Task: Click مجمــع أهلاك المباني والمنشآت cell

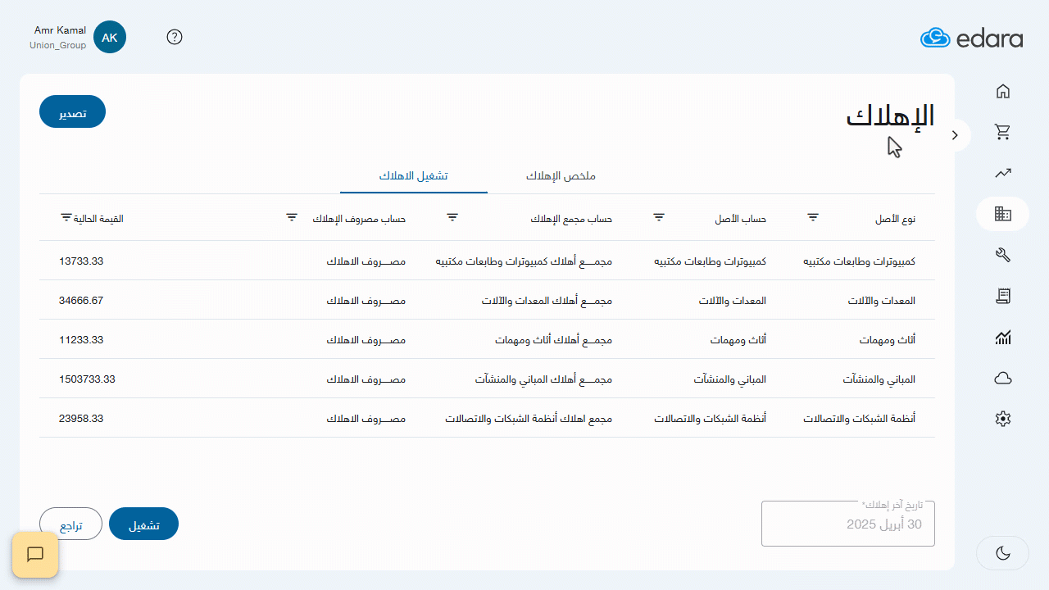Action: coord(543,379)
